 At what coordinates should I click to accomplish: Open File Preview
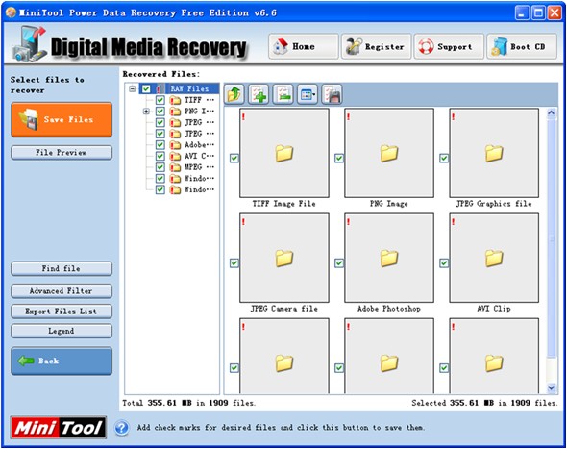point(62,153)
